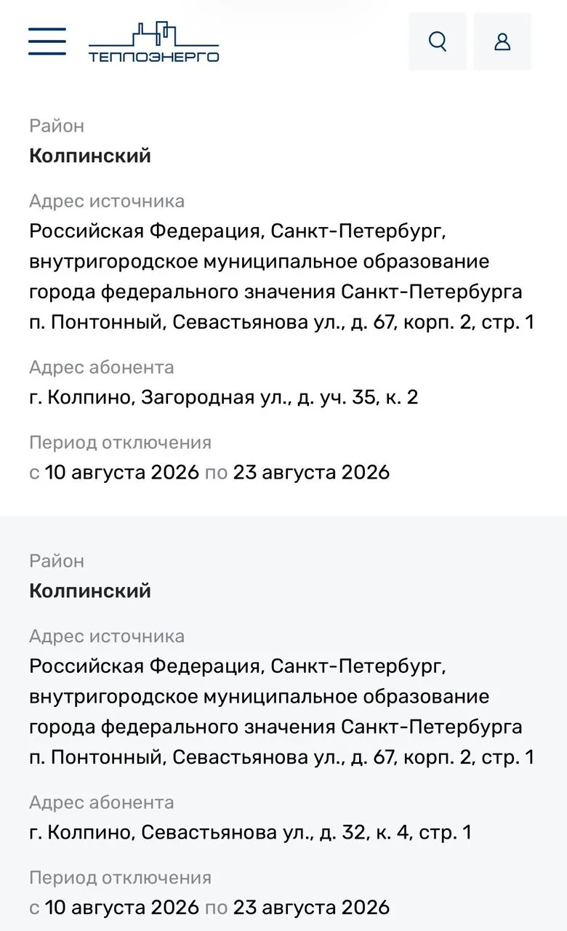Select second Колпинский district heading
This screenshot has width=567, height=931.
point(90,591)
